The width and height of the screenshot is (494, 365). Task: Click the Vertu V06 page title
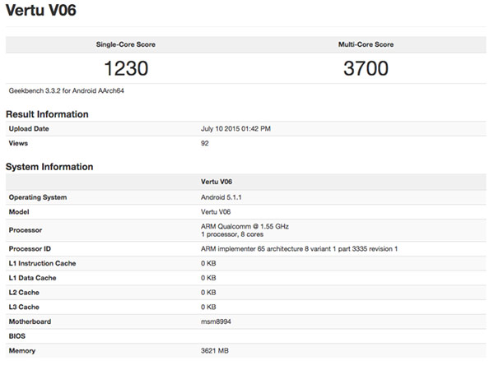[41, 10]
